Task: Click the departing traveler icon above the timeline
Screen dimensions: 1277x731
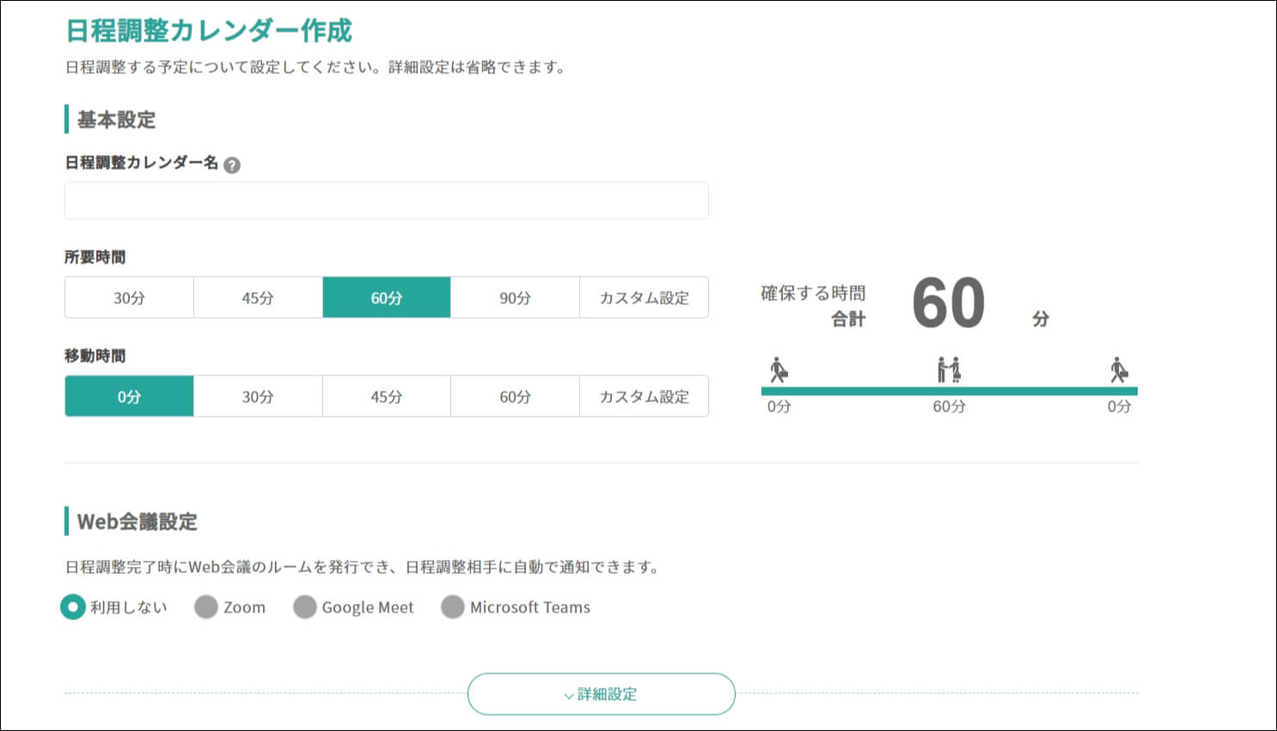Action: [779, 370]
